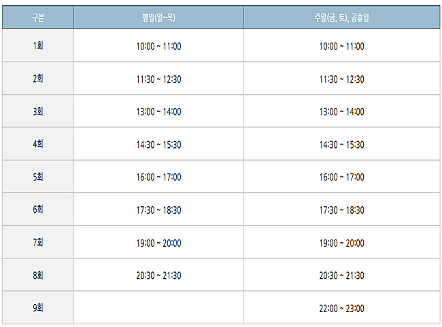The width and height of the screenshot is (442, 327).
Task: Select weekend 11:30 ~ 12:30 time slot
Action: tap(341, 79)
